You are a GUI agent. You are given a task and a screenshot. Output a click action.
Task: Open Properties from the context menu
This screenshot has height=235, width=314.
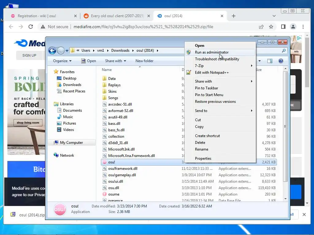coord(203,159)
